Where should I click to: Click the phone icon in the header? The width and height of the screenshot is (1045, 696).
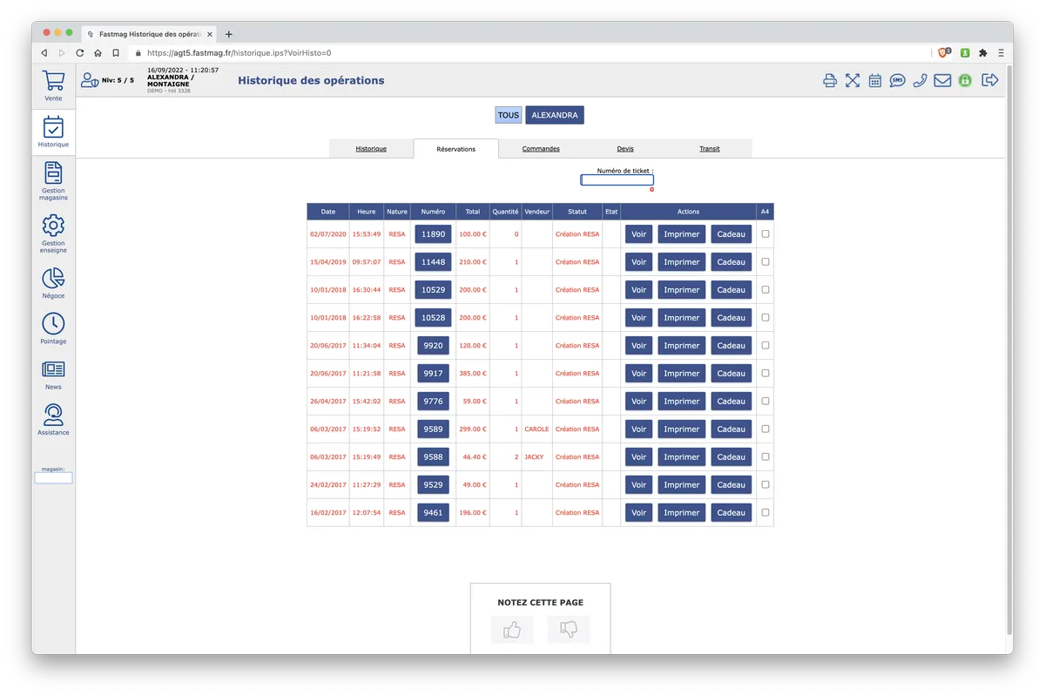[920, 81]
